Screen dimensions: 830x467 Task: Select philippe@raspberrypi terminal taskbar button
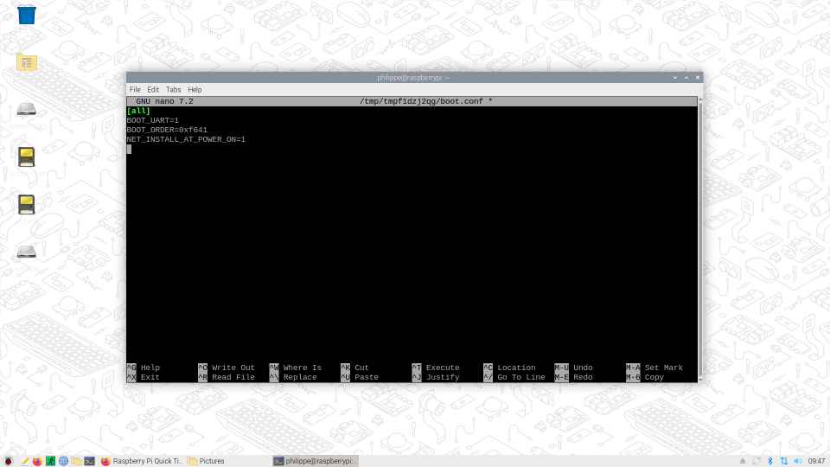click(x=316, y=461)
